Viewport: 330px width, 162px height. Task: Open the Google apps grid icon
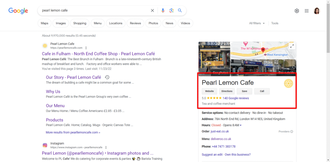point(307,11)
